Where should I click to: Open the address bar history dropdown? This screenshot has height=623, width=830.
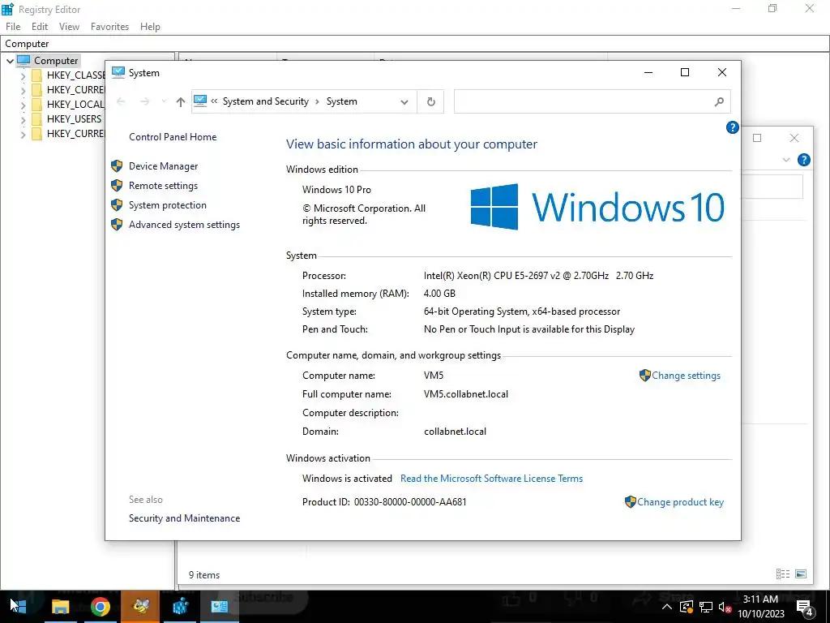(404, 101)
